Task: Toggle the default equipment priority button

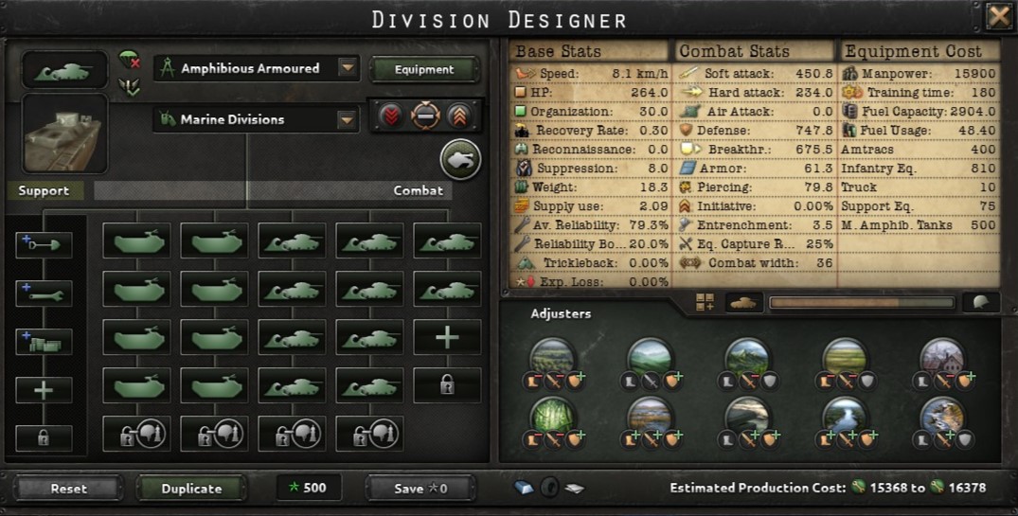Action: 425,116
